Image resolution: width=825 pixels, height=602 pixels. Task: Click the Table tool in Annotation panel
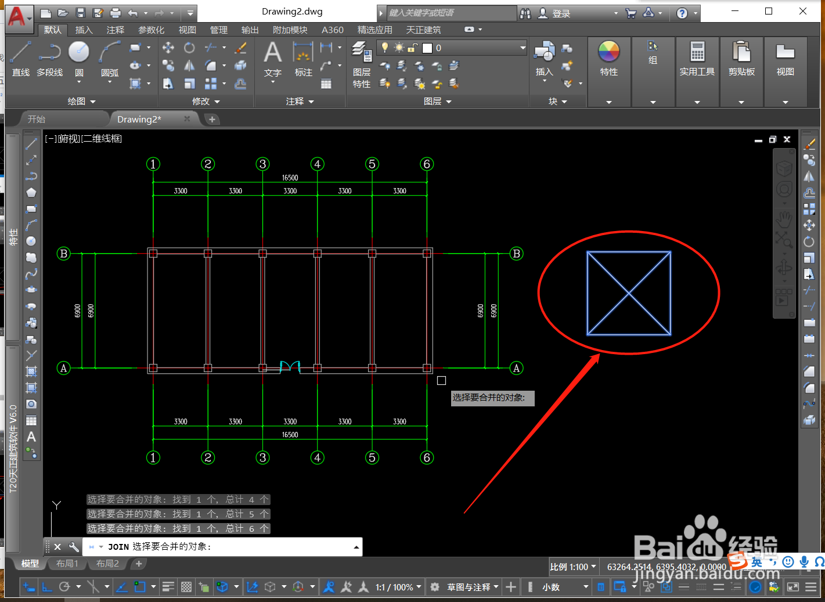[x=326, y=84]
